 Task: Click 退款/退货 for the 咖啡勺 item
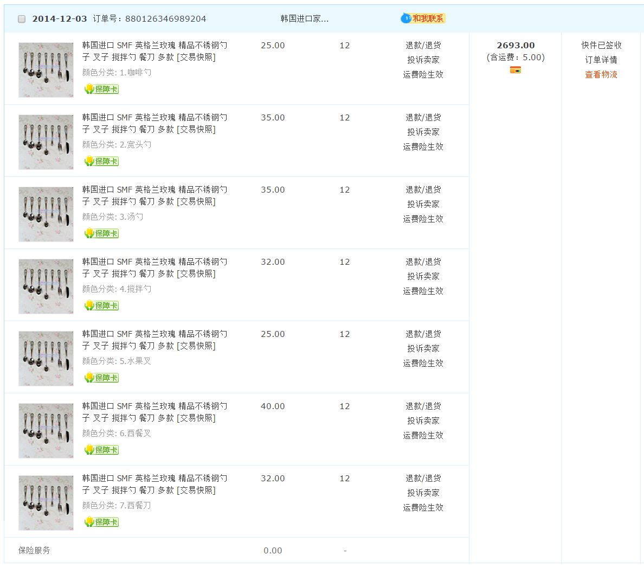pos(423,45)
